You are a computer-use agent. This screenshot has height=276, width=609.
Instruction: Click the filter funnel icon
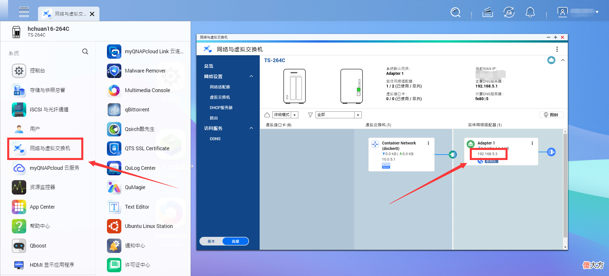[310, 115]
